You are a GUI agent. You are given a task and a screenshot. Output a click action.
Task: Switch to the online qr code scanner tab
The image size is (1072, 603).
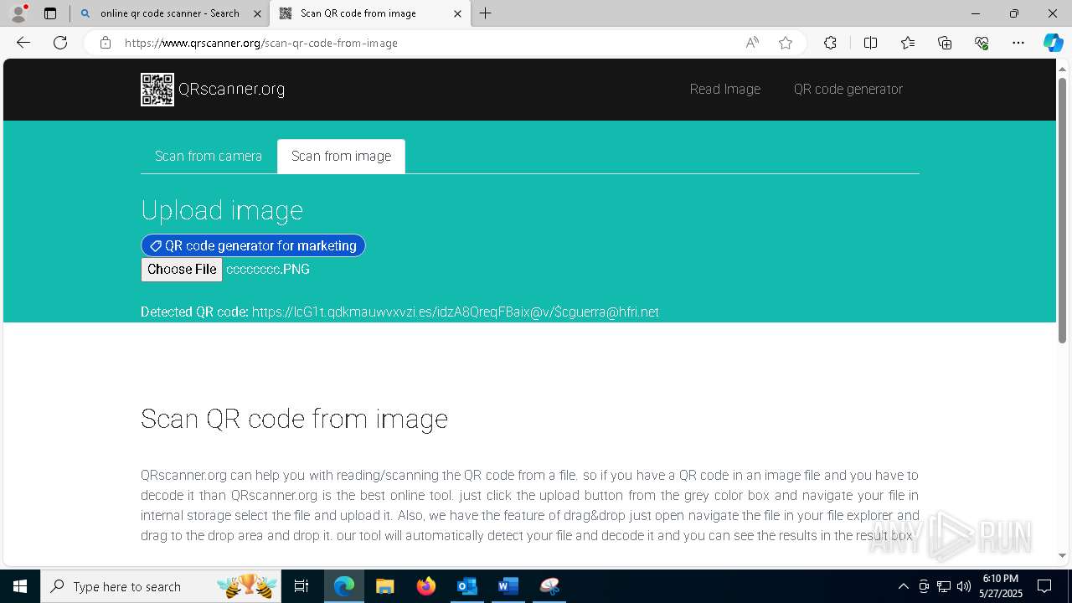(170, 13)
